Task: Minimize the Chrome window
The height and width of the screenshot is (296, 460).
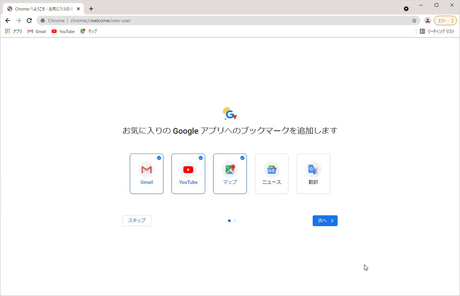Action: 421,5
